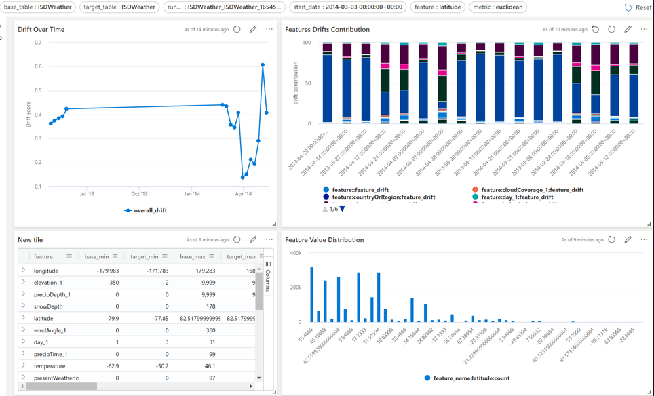The image size is (654, 396).
Task: Toggle feature_name:latitude:count legend series
Action: pos(467,378)
